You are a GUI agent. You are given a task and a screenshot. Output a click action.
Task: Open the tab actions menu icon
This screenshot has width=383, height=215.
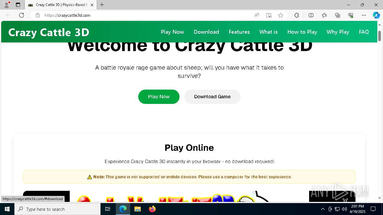18,5
